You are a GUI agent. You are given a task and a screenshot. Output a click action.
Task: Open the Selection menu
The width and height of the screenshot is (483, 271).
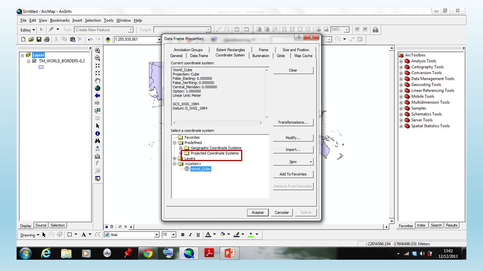click(93, 20)
